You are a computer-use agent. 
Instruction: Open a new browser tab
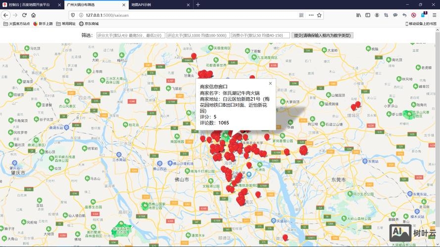point(198,4)
